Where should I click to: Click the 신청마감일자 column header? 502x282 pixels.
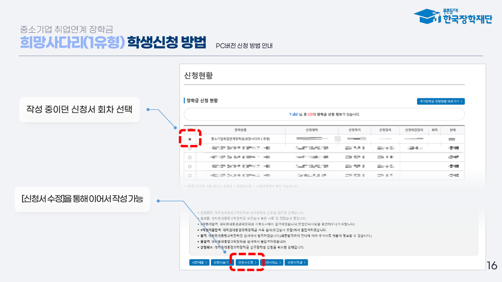pyautogui.click(x=414, y=130)
